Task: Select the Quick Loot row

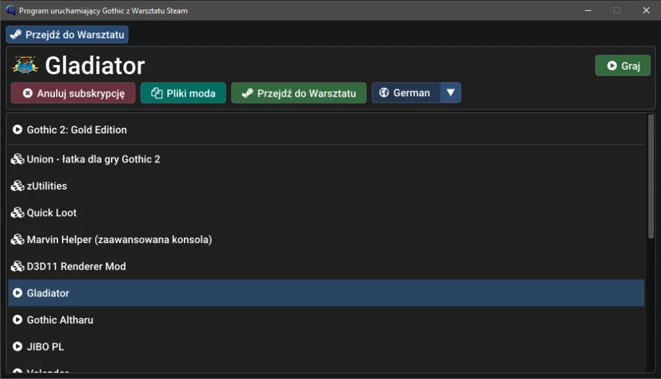Action: pyautogui.click(x=326, y=213)
